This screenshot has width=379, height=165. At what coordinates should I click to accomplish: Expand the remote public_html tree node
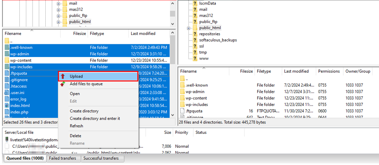coord(188,28)
